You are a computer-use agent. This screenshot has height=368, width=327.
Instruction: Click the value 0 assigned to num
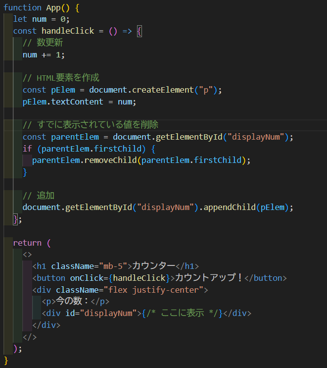click(x=63, y=19)
